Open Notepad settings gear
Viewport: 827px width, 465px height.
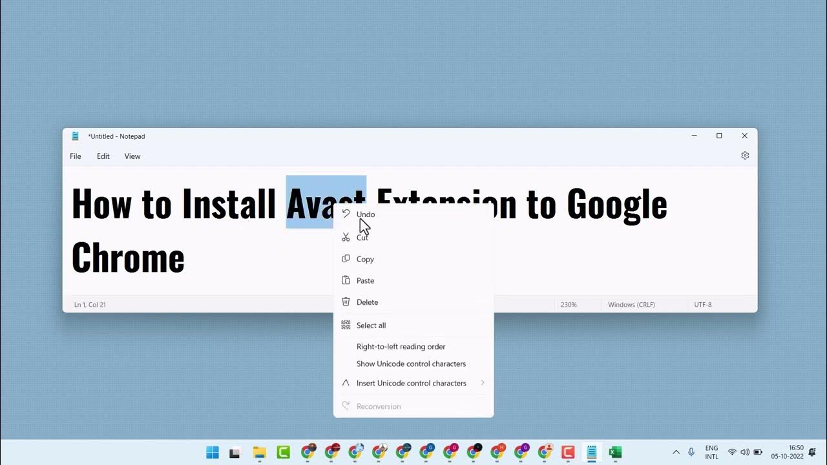(x=745, y=156)
